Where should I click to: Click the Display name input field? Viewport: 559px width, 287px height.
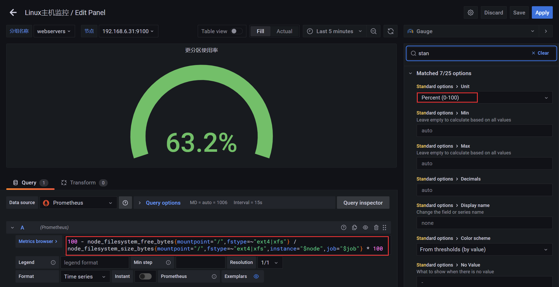(x=484, y=223)
